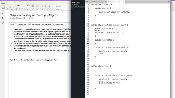Click the public static void getBaseClass() line
The height and width of the screenshot is (98, 175).
112,47
